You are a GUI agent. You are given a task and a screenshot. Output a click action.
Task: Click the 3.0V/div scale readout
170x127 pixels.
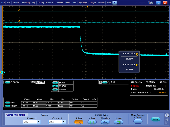click(x=15, y=82)
